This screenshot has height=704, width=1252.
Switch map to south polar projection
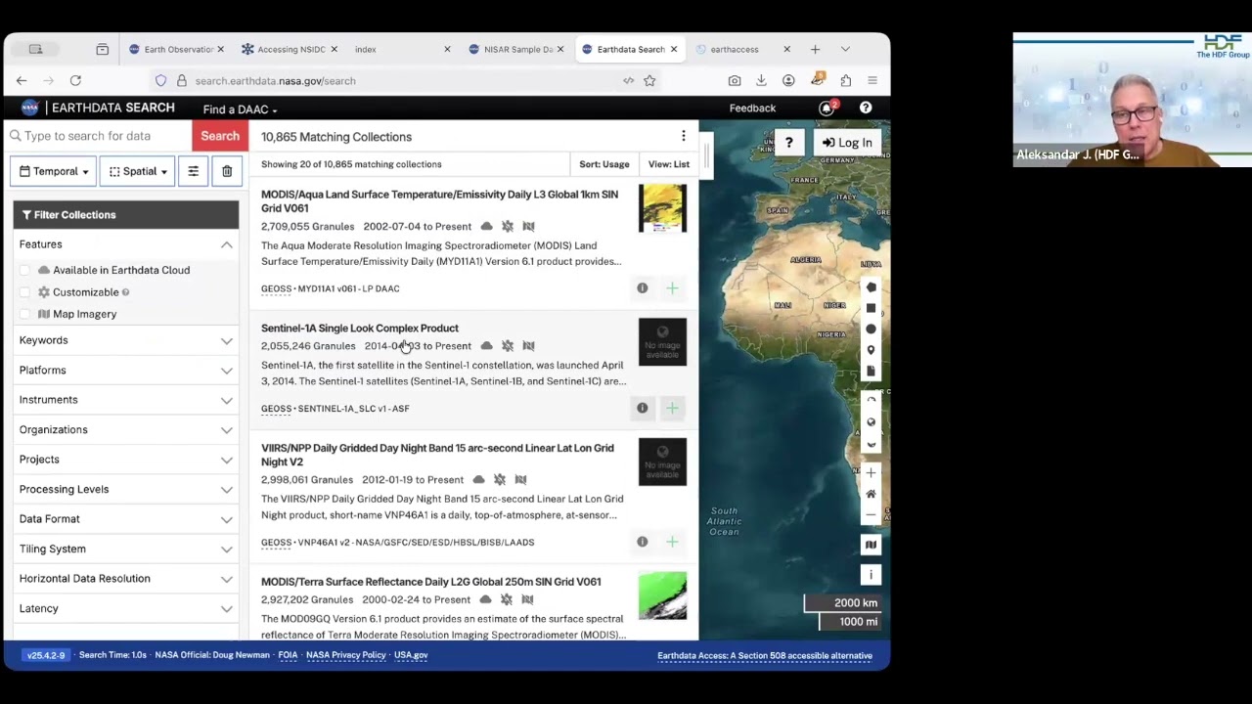tap(871, 444)
